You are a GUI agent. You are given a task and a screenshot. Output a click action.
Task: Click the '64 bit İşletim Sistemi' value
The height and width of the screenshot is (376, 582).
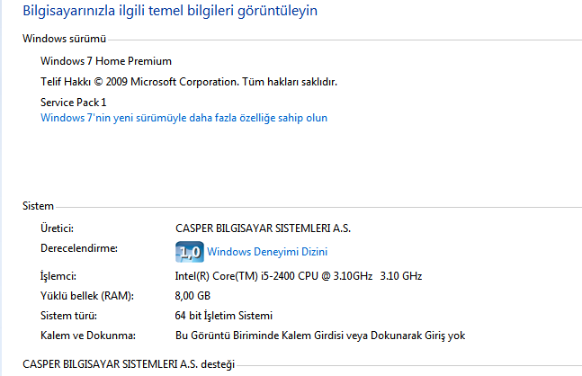point(224,316)
